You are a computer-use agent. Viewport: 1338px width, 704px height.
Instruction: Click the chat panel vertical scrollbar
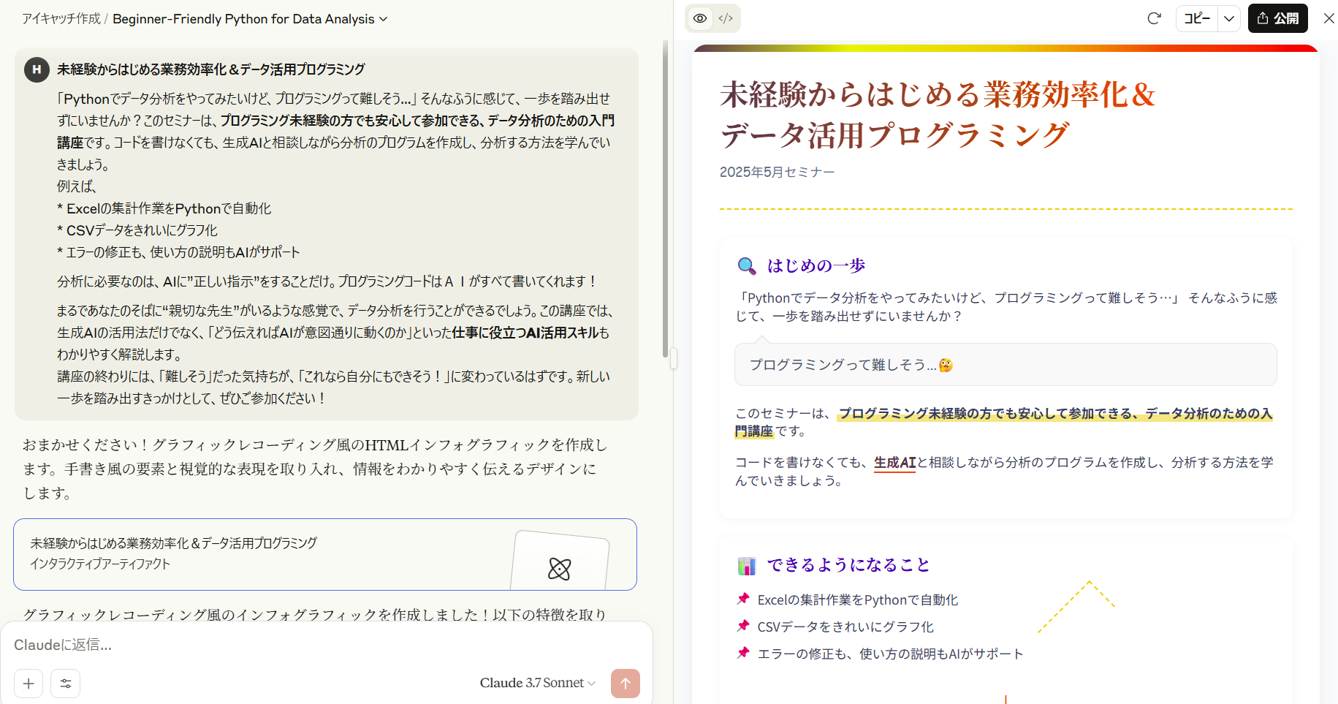[665, 197]
